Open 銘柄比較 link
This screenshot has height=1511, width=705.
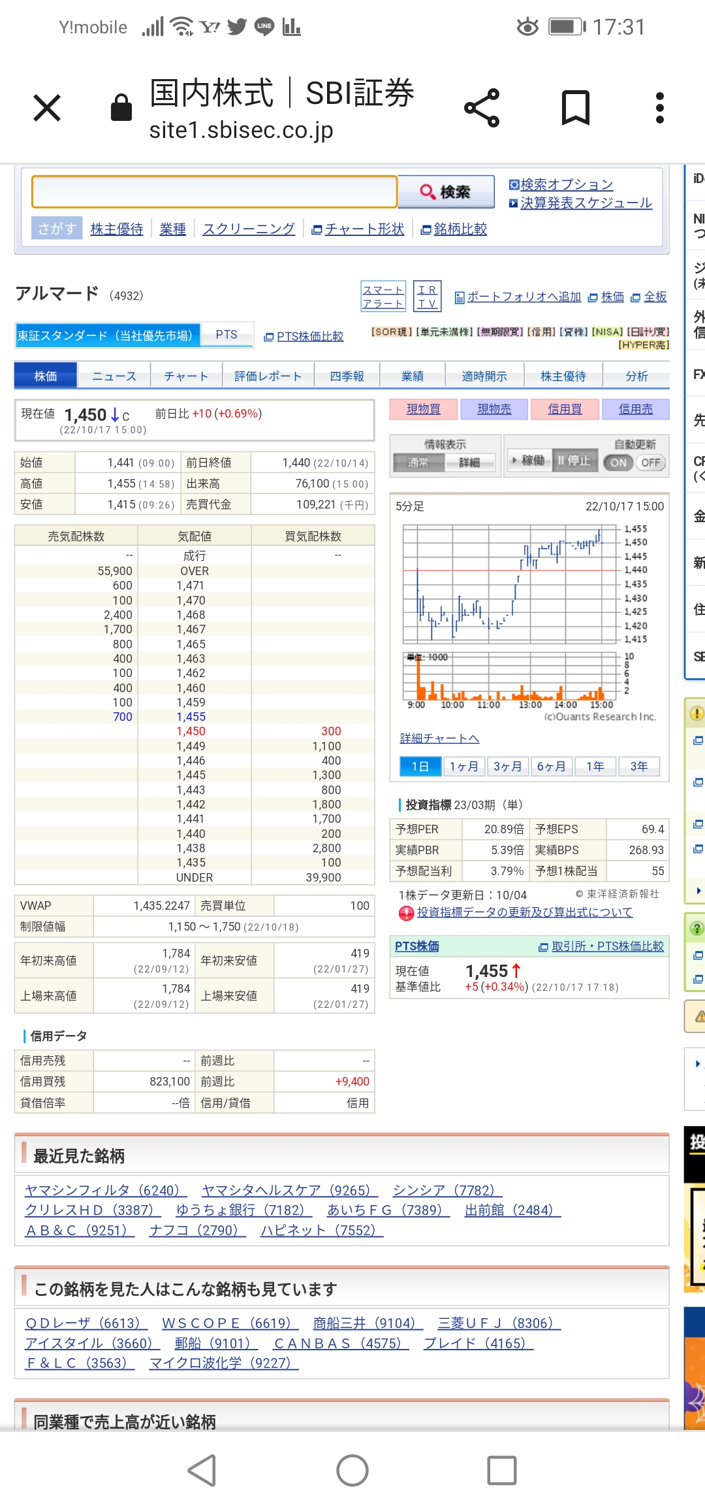point(461,229)
